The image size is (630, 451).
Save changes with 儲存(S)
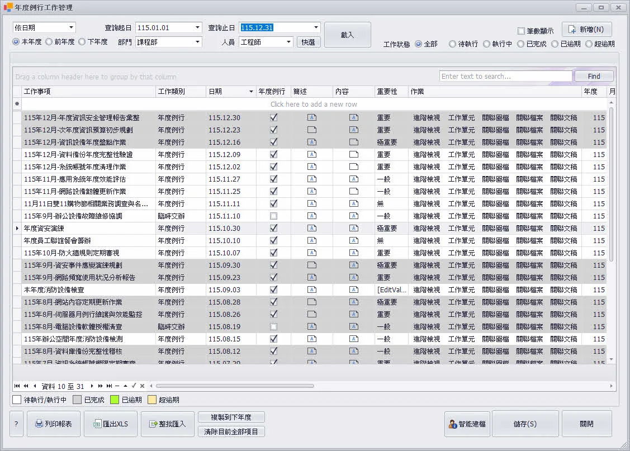[x=525, y=424]
